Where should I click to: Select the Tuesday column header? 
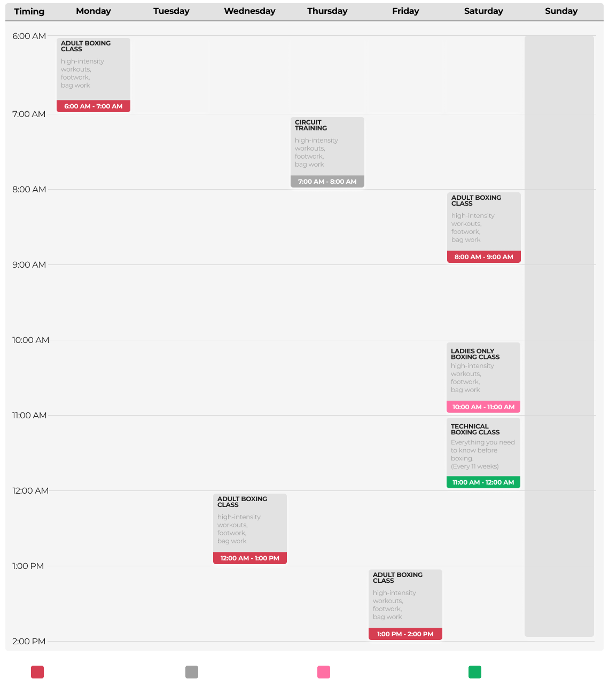tap(171, 11)
